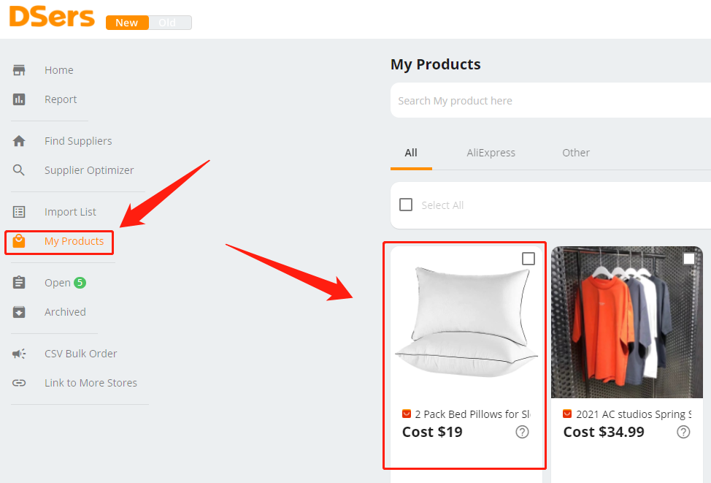Open the Import List icon
711x483 pixels.
[x=19, y=212]
